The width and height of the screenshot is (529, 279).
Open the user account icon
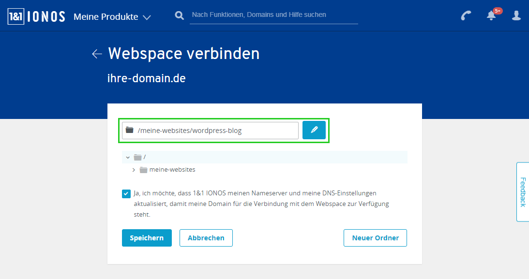tap(516, 15)
